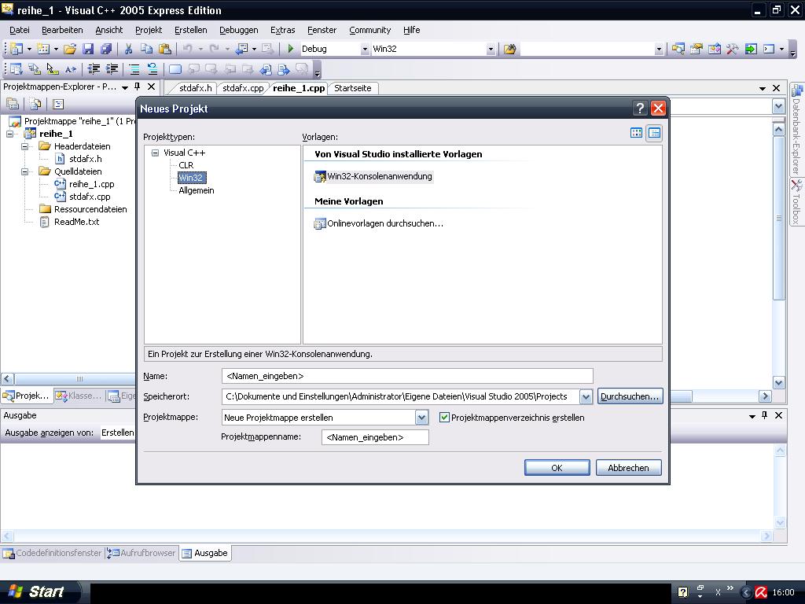Decrease line indent in text editor toolbar

point(94,69)
